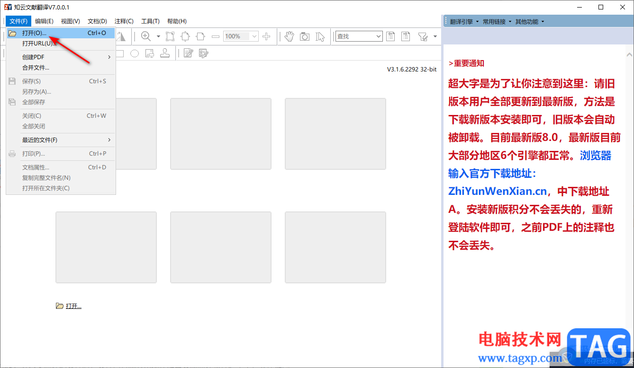Select the stamp tool
The height and width of the screenshot is (368, 634).
[x=165, y=53]
